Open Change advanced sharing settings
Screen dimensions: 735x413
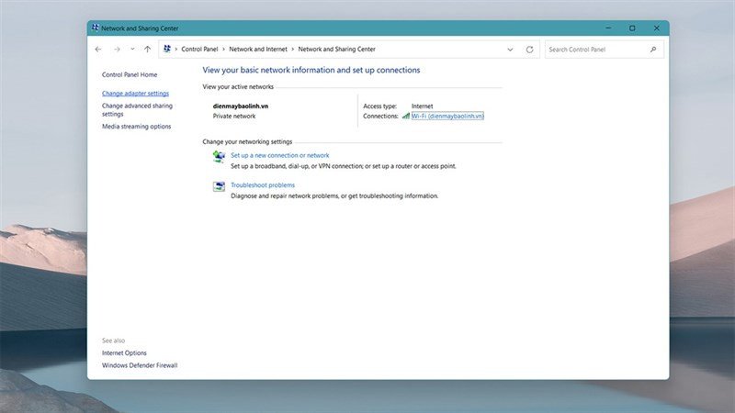click(137, 110)
